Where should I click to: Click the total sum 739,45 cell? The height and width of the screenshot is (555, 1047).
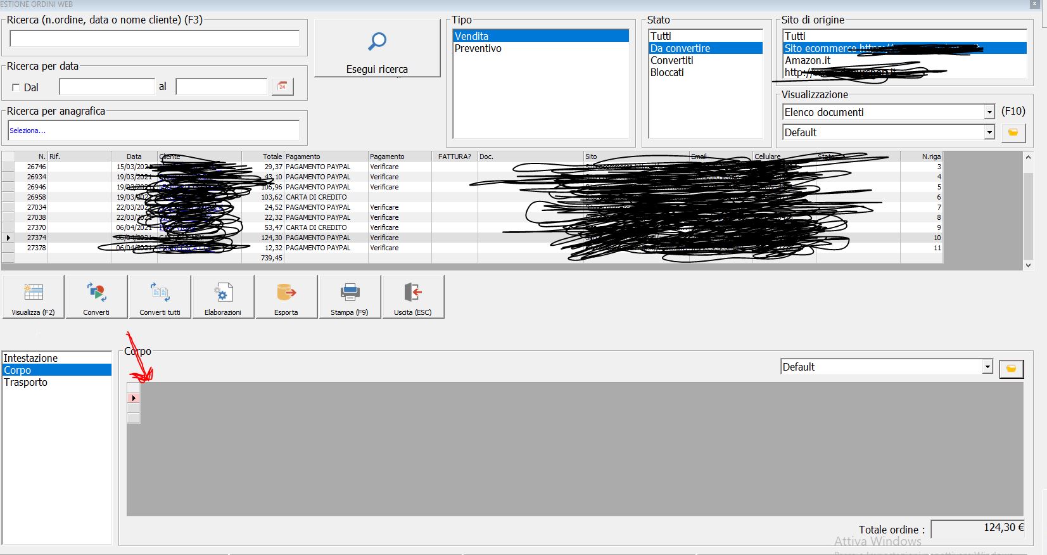(x=263, y=258)
